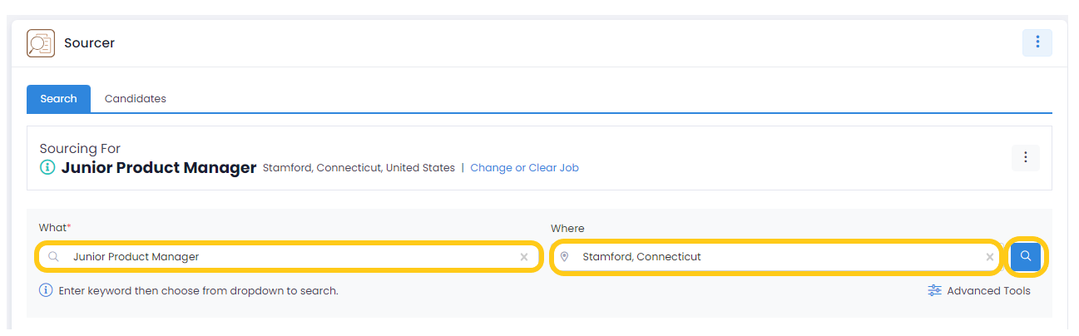Image resolution: width=1079 pixels, height=336 pixels.
Task: Click the Change or Clear Job link
Action: pos(524,168)
